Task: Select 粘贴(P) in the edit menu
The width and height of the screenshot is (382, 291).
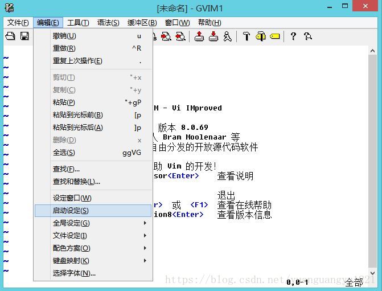Action: [x=93, y=103]
